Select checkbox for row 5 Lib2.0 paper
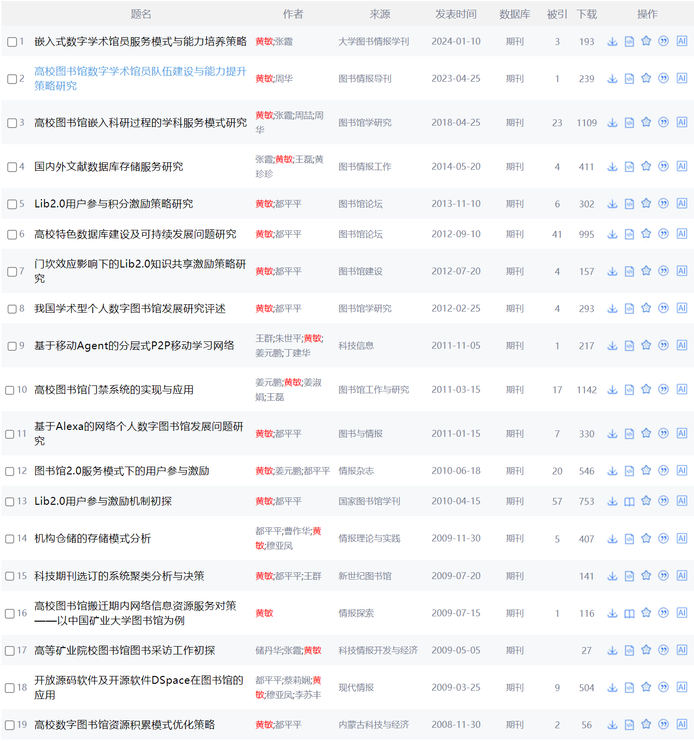 pyautogui.click(x=12, y=204)
